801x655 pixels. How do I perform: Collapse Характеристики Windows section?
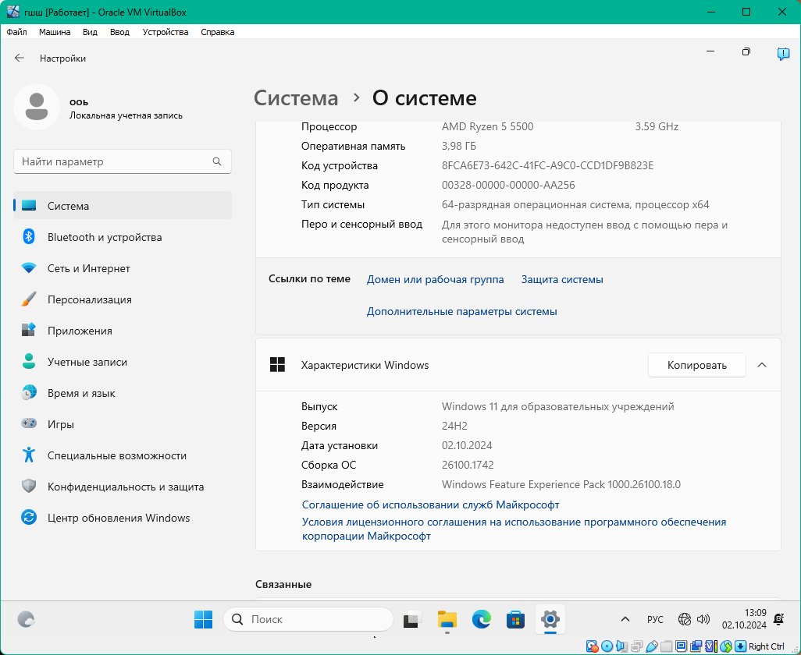click(762, 365)
